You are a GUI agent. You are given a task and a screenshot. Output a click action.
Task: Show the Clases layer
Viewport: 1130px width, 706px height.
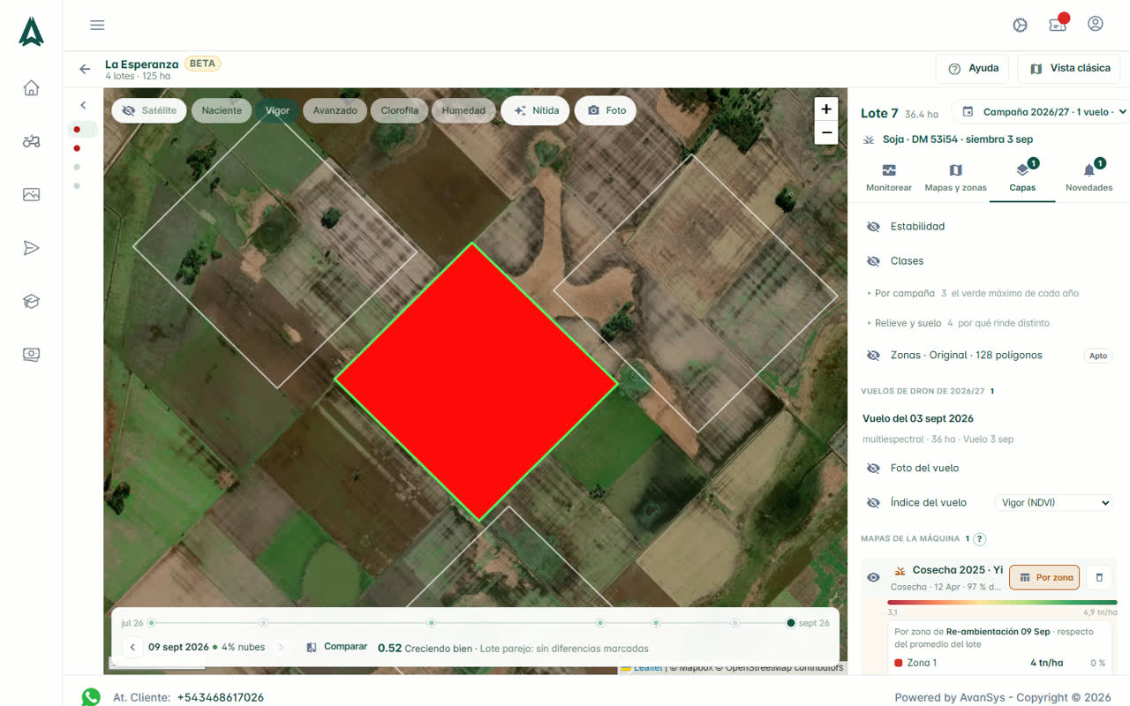873,261
